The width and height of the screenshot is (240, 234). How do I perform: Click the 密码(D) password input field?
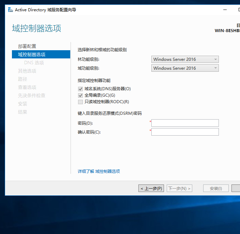(x=185, y=123)
